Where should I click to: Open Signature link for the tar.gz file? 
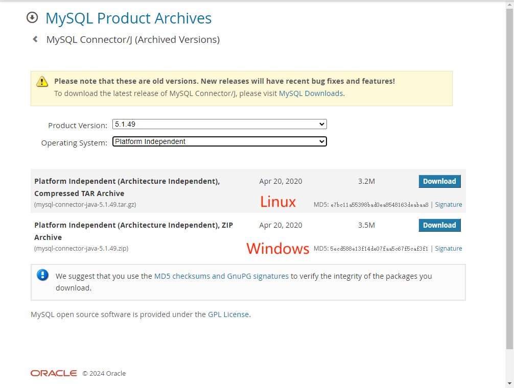click(448, 205)
